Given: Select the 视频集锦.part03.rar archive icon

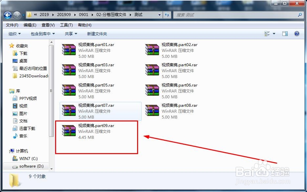Looking at the screenshot, I should [x=69, y=70].
